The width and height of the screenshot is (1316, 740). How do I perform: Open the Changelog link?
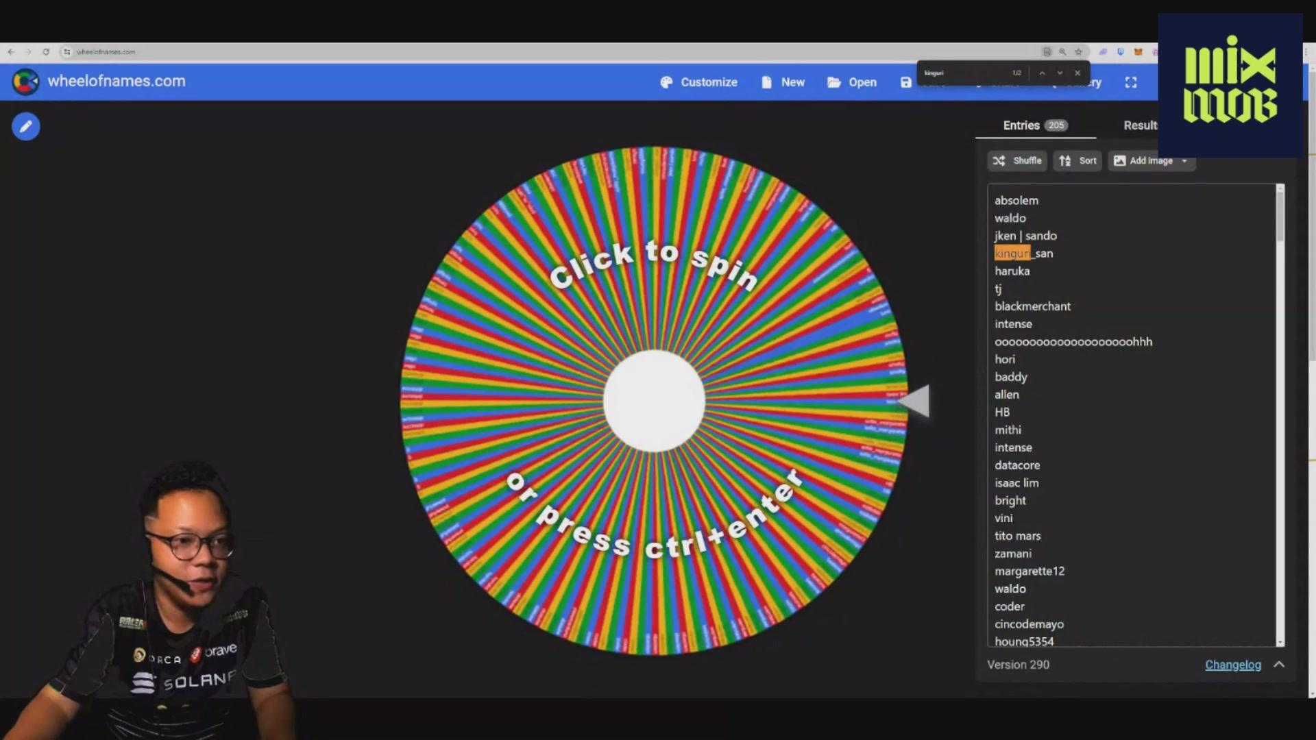pos(1232,665)
